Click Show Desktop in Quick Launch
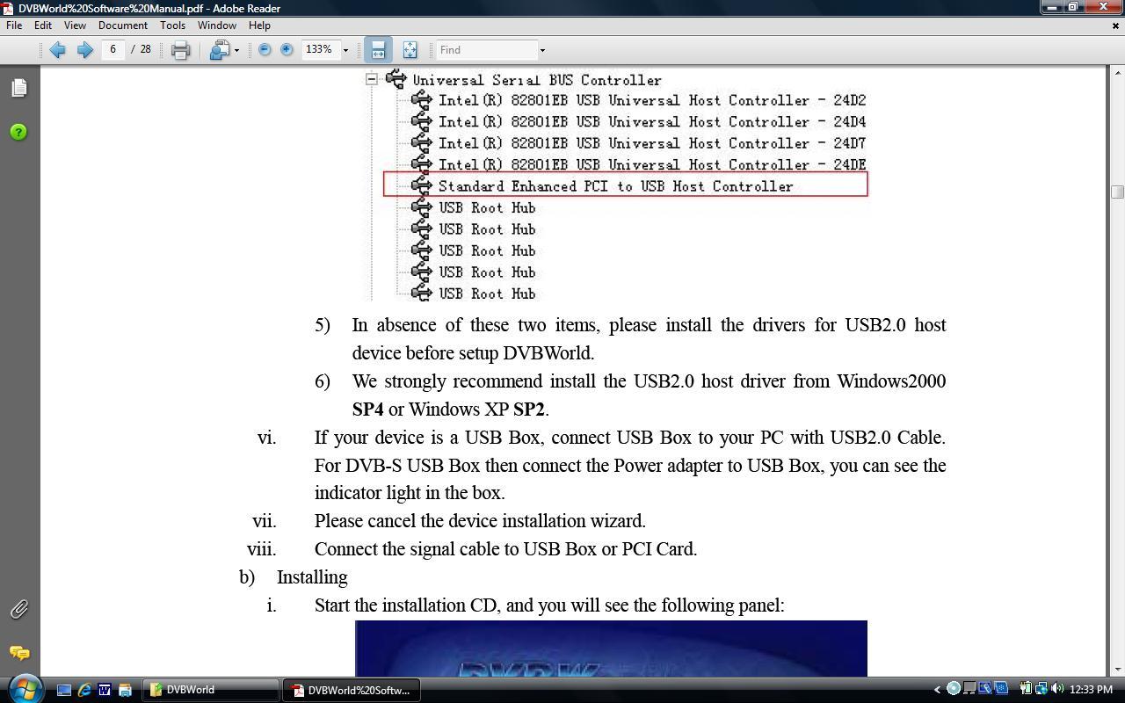 coord(64,690)
